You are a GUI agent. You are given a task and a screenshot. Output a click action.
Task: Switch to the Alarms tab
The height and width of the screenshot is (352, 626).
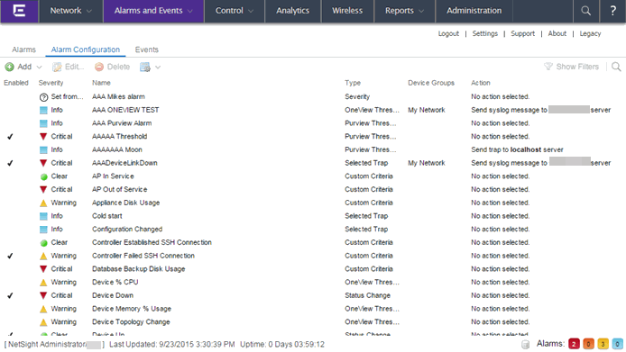24,50
